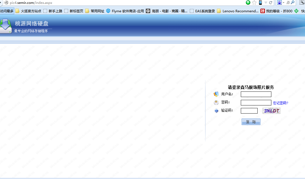Image resolution: width=305 pixels, height=179 pixels.
Task: Open the 常用网址 bookmark folder
Action: point(95,11)
